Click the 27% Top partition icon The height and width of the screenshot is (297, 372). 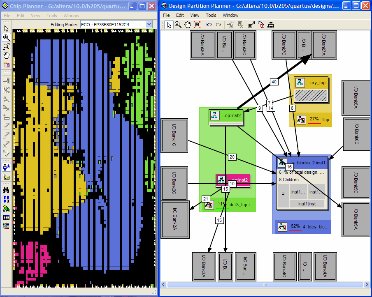[x=301, y=120]
